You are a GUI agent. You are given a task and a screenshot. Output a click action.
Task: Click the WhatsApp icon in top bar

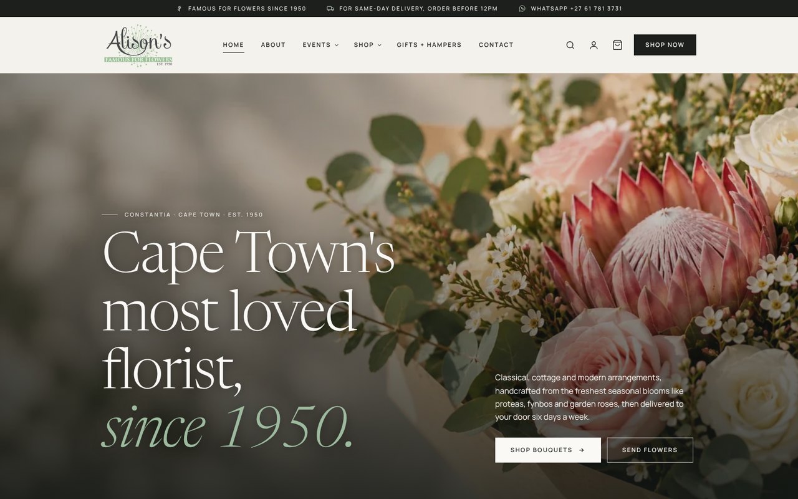click(x=522, y=9)
